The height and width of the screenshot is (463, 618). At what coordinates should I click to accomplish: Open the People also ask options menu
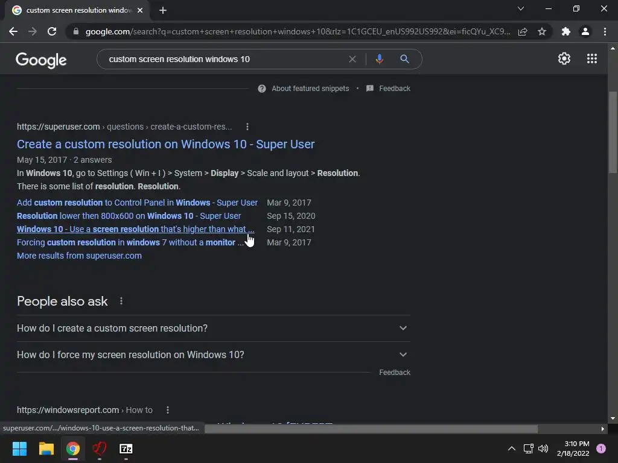[x=121, y=301]
